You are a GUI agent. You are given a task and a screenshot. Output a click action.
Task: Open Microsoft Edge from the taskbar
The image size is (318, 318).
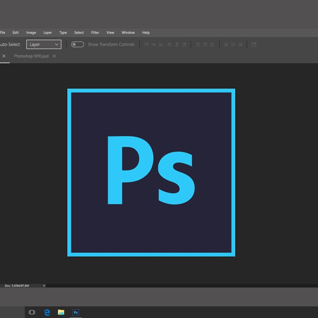tap(47, 312)
